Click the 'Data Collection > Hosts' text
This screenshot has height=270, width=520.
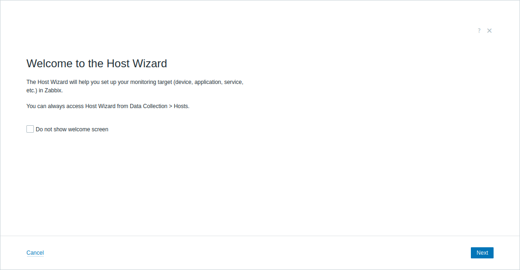159,106
